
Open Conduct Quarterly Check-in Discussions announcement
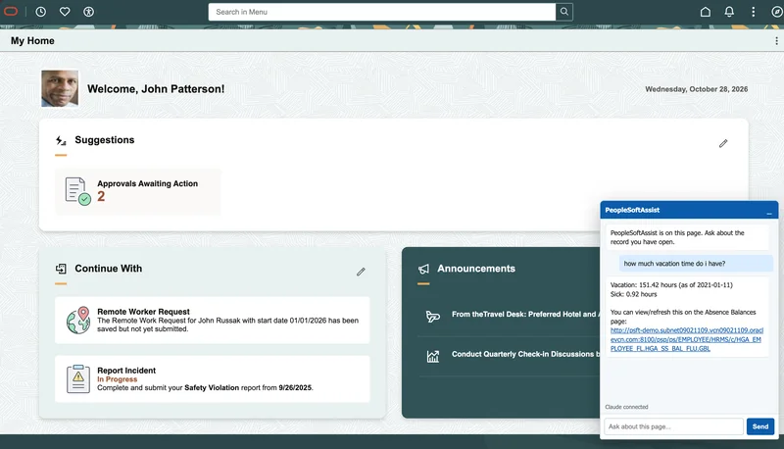tap(525, 354)
